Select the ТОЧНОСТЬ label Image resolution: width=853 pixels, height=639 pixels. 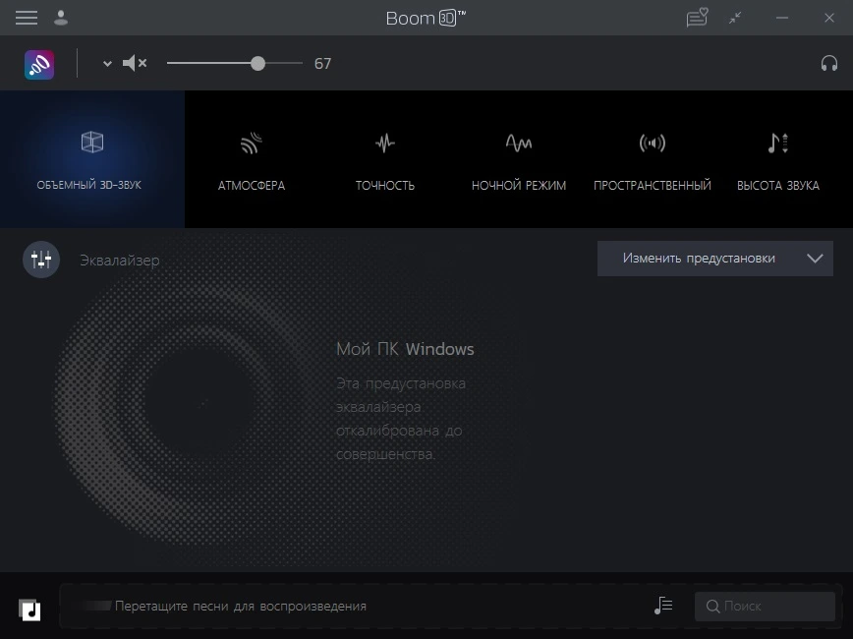(x=385, y=186)
